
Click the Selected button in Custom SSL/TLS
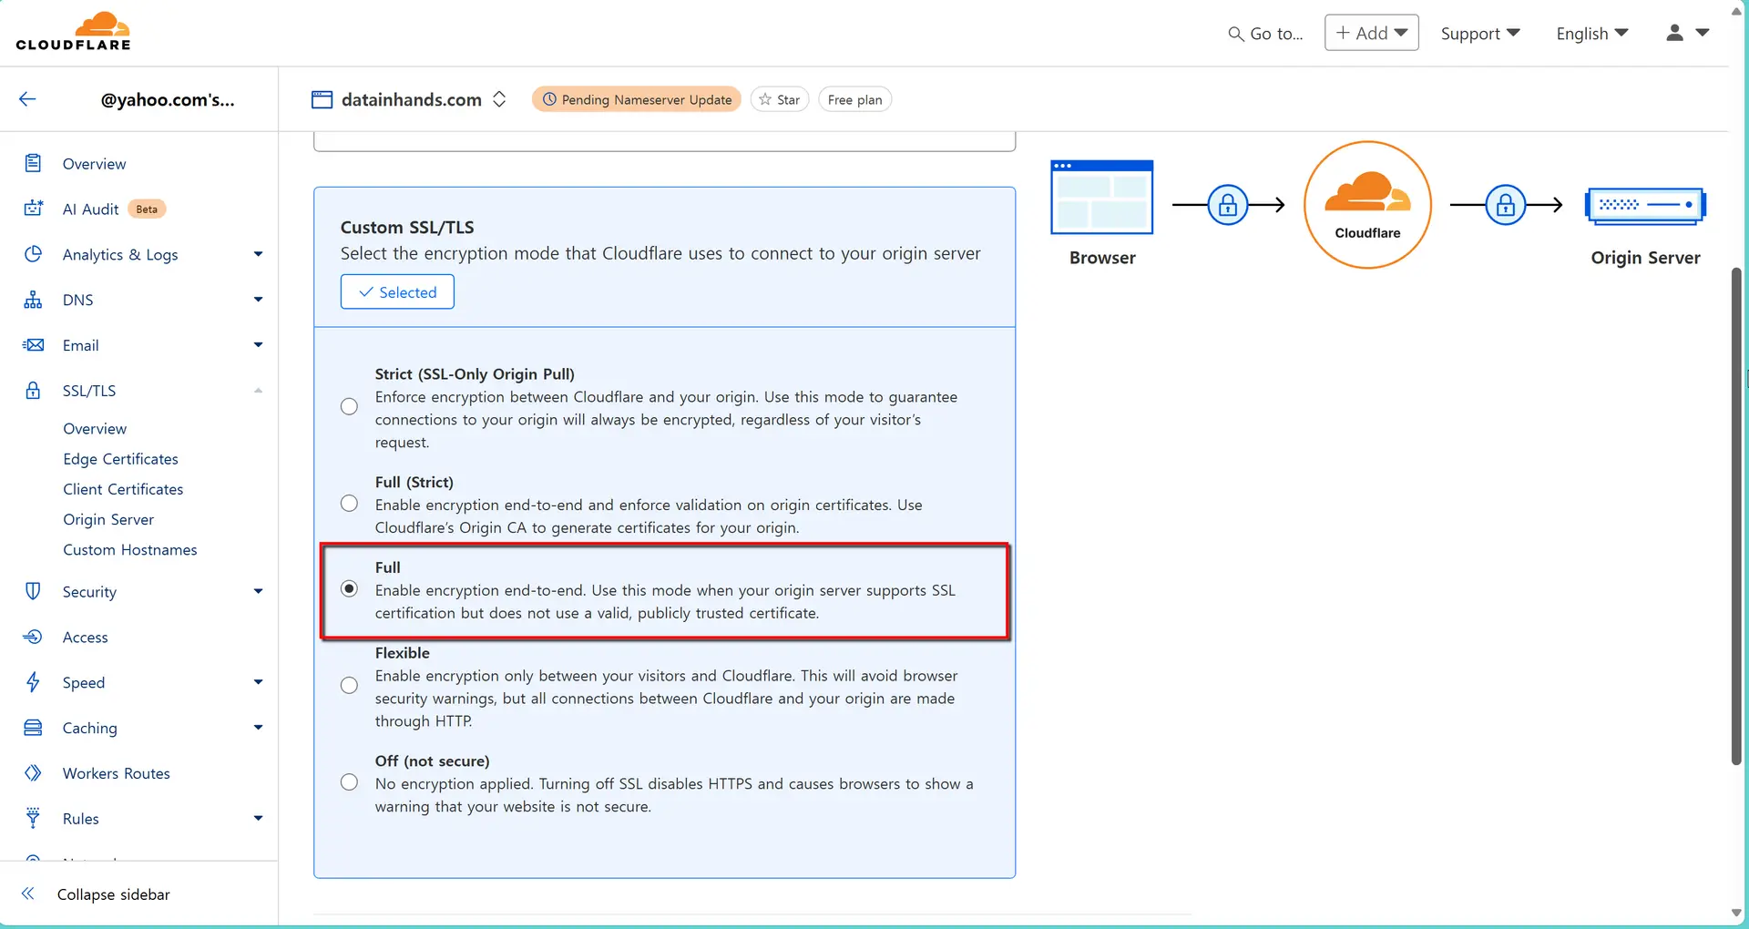(396, 291)
